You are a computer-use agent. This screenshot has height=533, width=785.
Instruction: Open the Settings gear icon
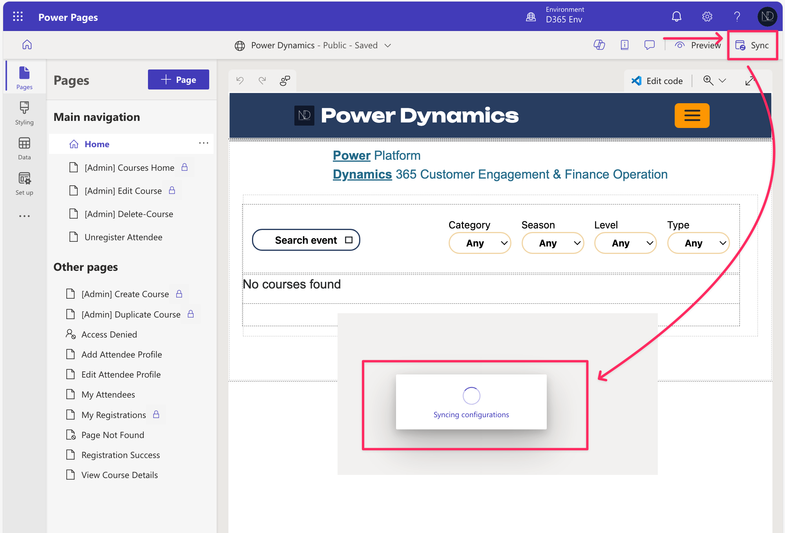(707, 17)
